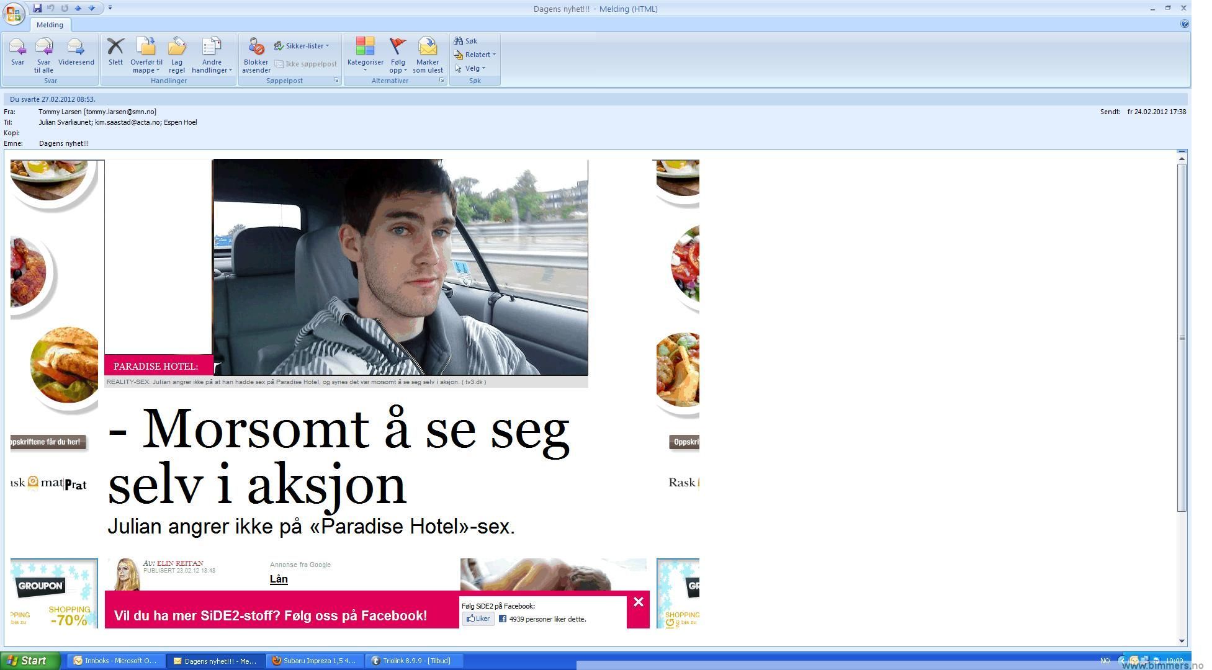Click left Groupon shopping ad

(54, 593)
